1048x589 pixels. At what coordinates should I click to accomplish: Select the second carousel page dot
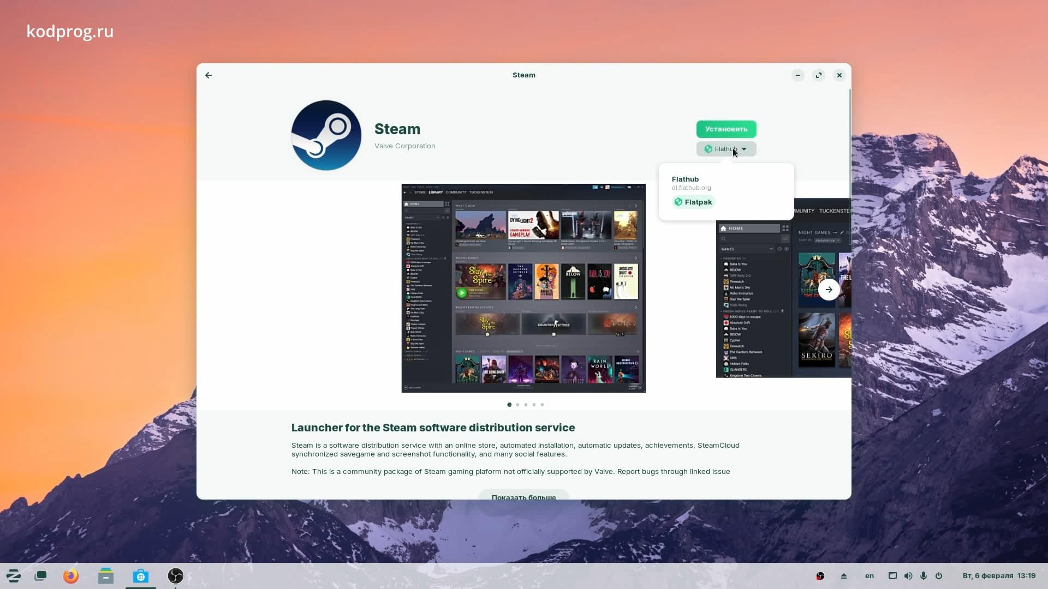click(x=517, y=405)
